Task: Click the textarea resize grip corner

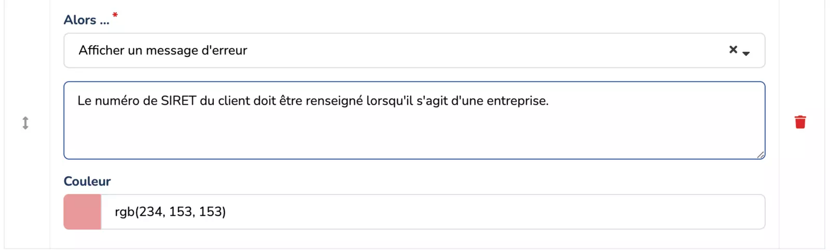Action: pyautogui.click(x=760, y=155)
